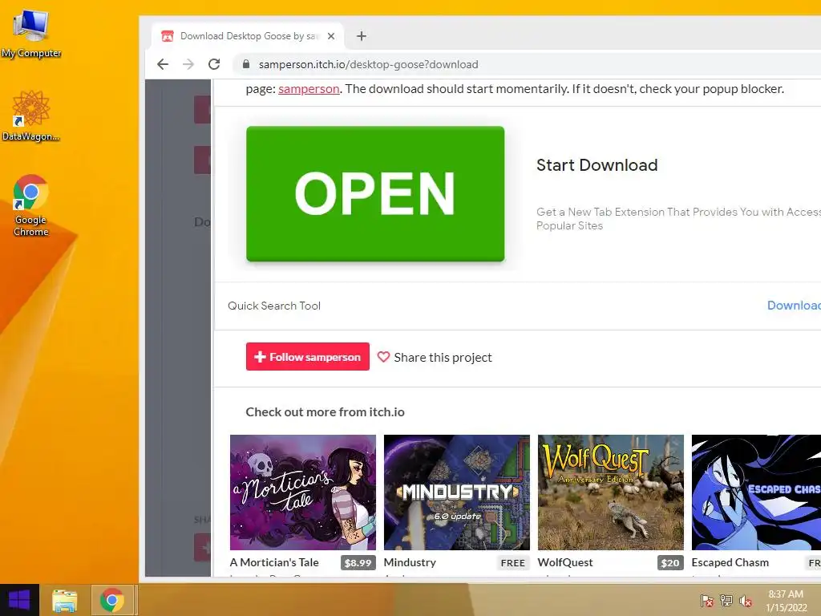Open the samperson profile link
The image size is (821, 616).
tap(309, 89)
